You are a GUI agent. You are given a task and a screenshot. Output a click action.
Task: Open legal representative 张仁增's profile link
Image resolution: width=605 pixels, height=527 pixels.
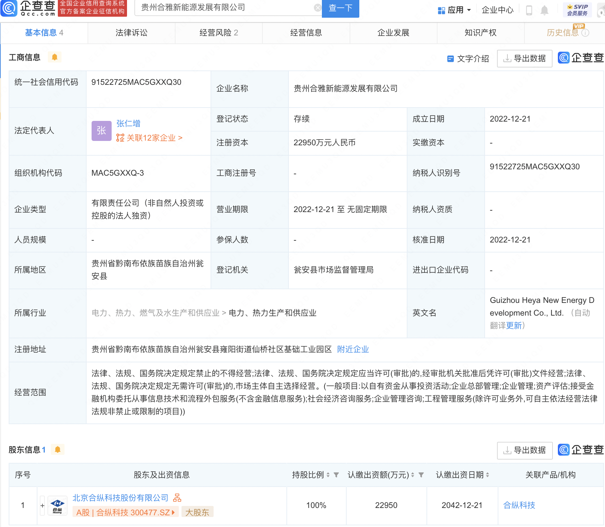tap(128, 124)
